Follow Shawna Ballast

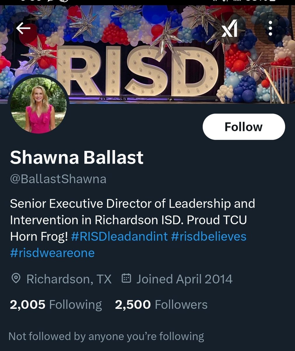tap(244, 127)
